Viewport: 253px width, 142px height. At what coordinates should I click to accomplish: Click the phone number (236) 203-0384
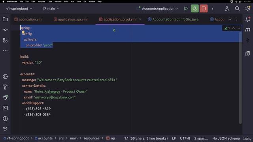pyautogui.click(x=38, y=115)
